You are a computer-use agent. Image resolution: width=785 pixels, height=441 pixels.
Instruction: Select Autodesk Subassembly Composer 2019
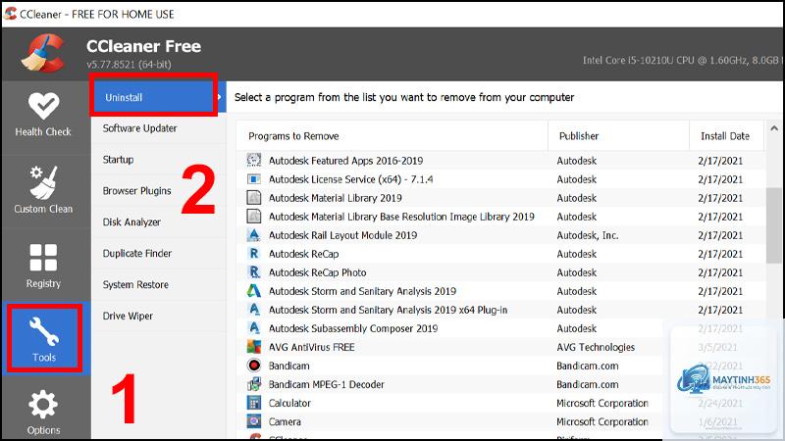(500, 328)
